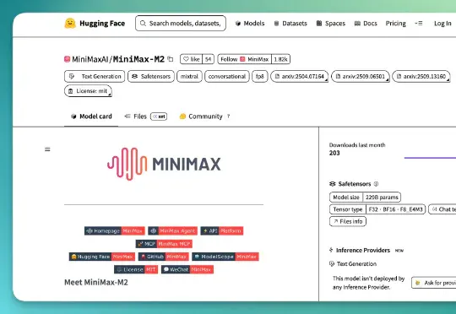Open the Docs navigation link

pos(366,24)
